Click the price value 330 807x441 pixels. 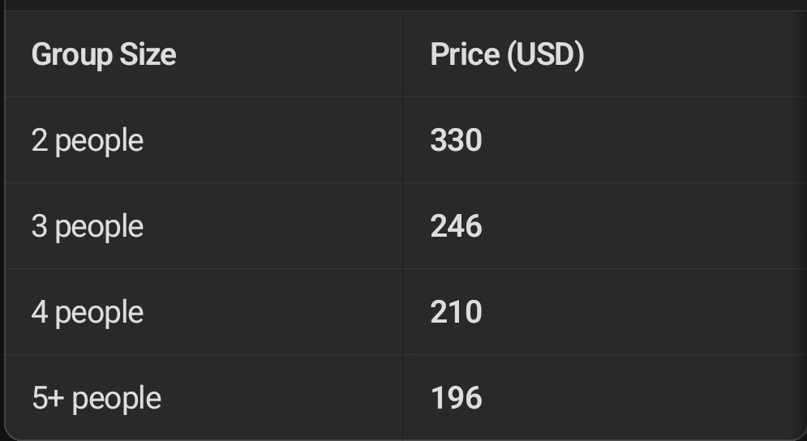tap(456, 140)
